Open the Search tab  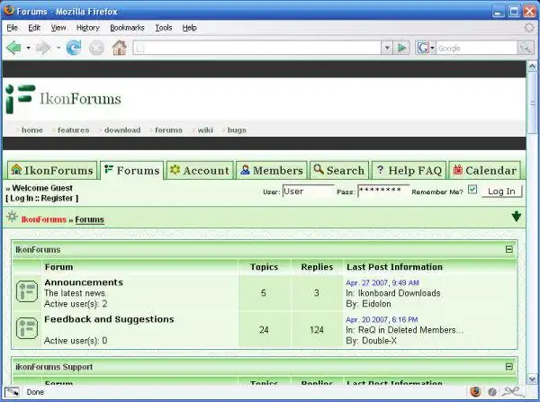[x=339, y=170]
